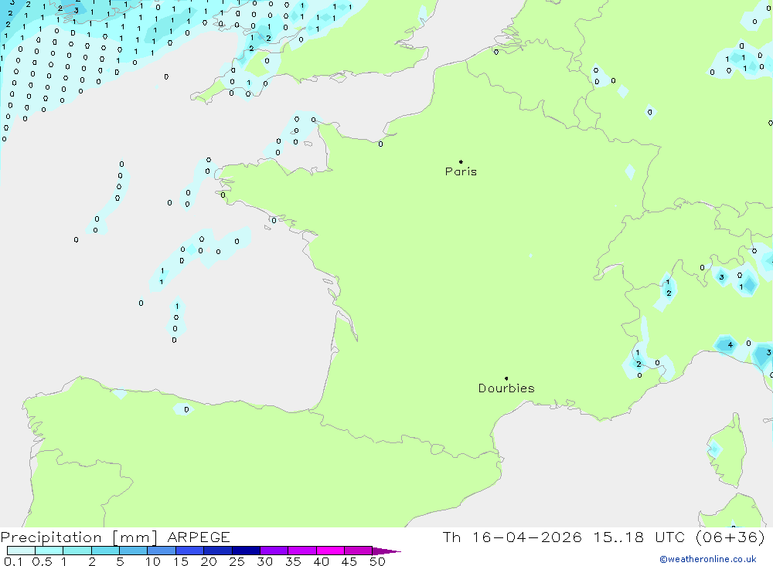Click the '15..18 UTC' time range

click(639, 537)
